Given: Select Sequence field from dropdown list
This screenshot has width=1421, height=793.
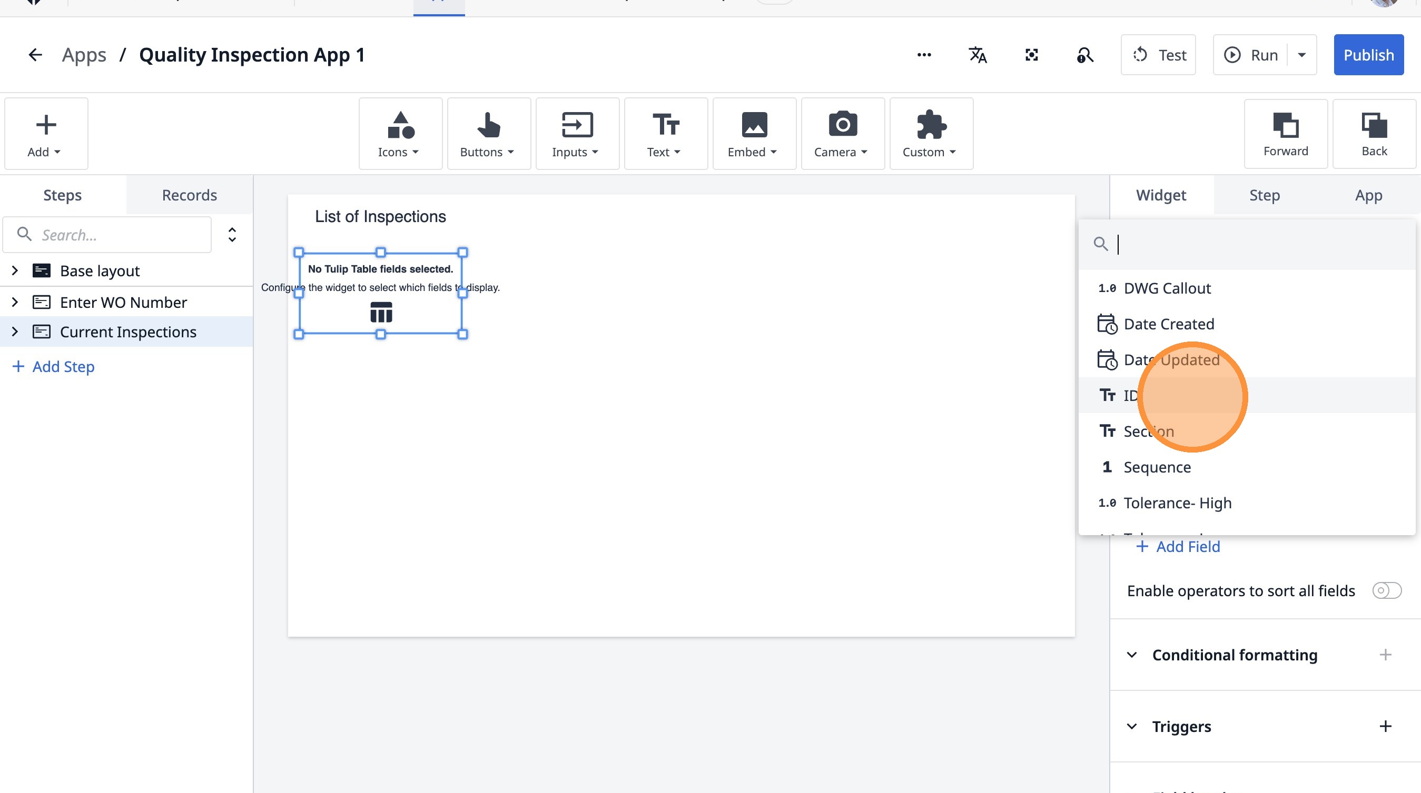Looking at the screenshot, I should tap(1157, 467).
